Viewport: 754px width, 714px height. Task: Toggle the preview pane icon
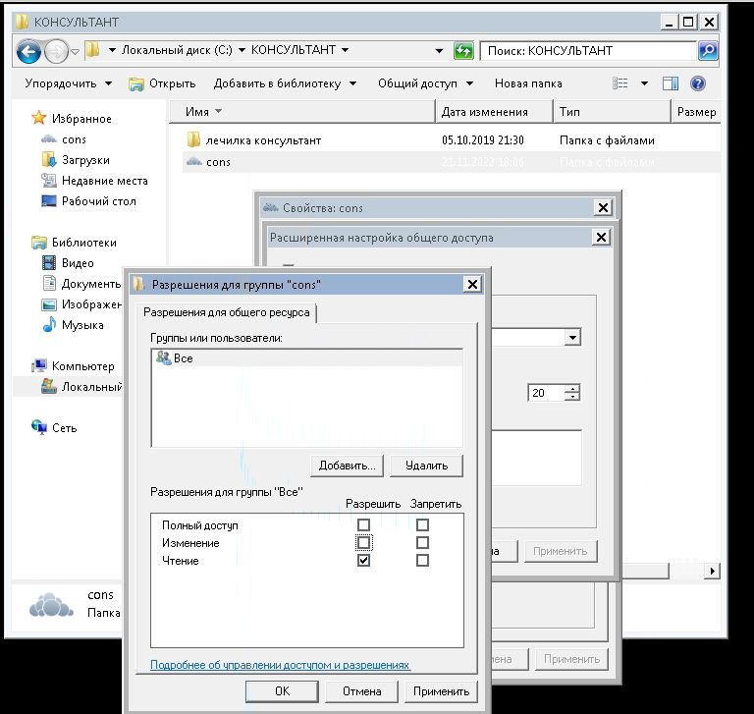coord(670,83)
